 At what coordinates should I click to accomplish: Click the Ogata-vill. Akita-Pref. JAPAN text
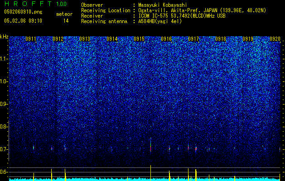click(x=178, y=10)
